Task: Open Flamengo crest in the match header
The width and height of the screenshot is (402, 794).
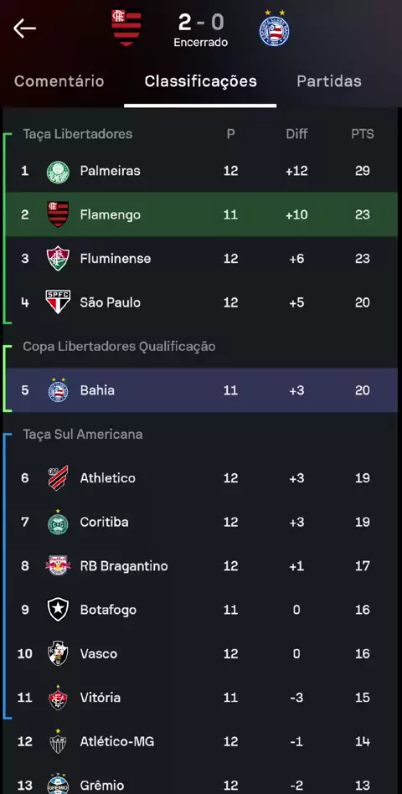Action: click(x=126, y=28)
